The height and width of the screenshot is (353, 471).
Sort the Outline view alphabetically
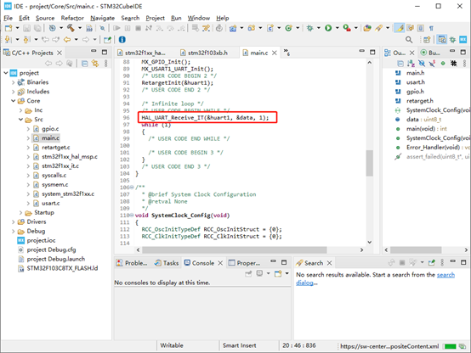pyautogui.click(x=411, y=64)
